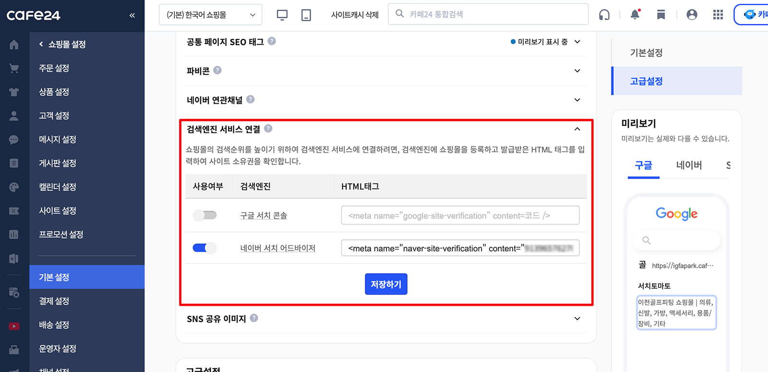
Task: Open the red YouTube play icon
Action: [14, 326]
